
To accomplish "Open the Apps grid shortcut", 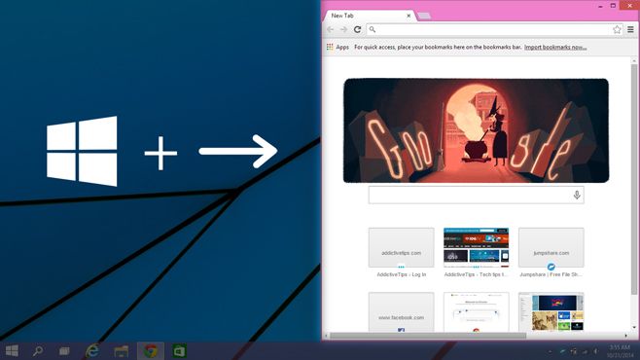I will 338,47.
